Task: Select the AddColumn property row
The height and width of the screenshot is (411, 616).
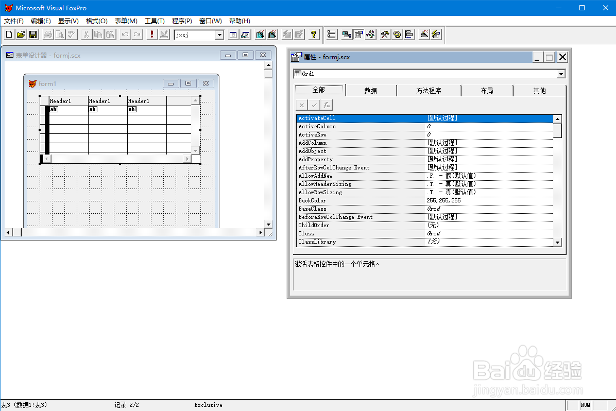Action: [425, 143]
